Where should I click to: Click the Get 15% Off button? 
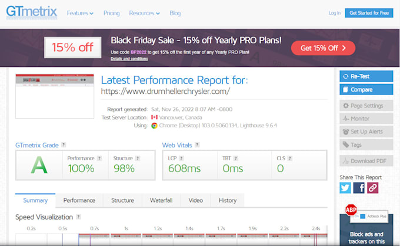coord(323,48)
